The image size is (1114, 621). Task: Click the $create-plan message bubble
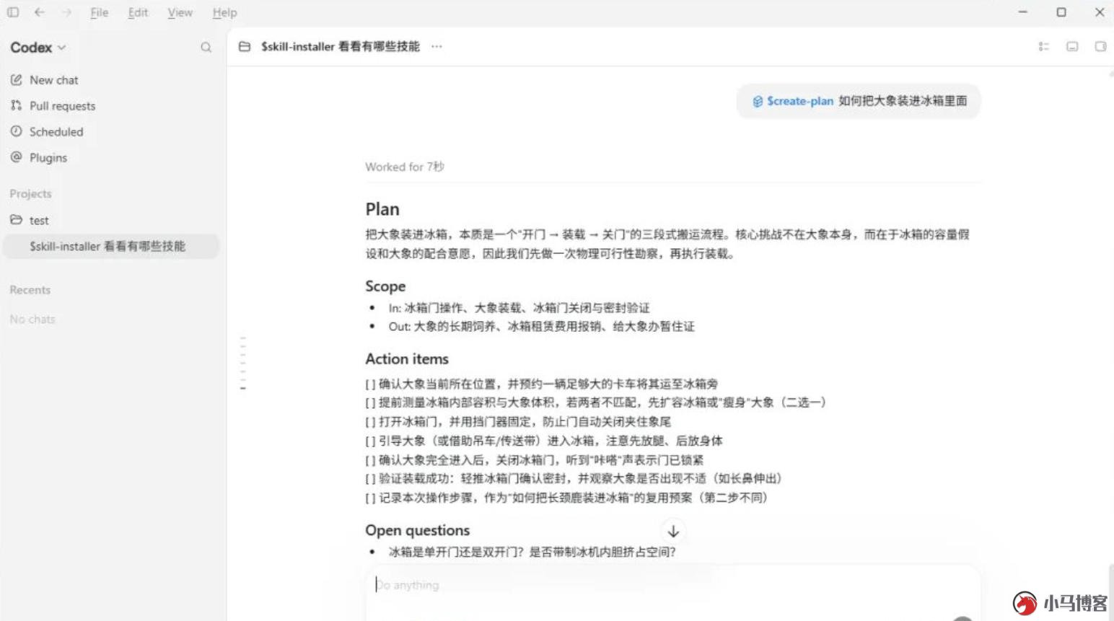coord(859,101)
